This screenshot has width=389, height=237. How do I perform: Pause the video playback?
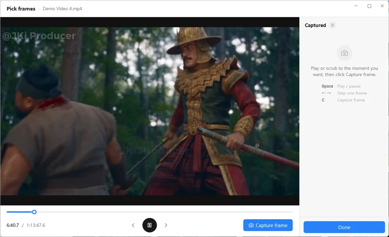[150, 225]
